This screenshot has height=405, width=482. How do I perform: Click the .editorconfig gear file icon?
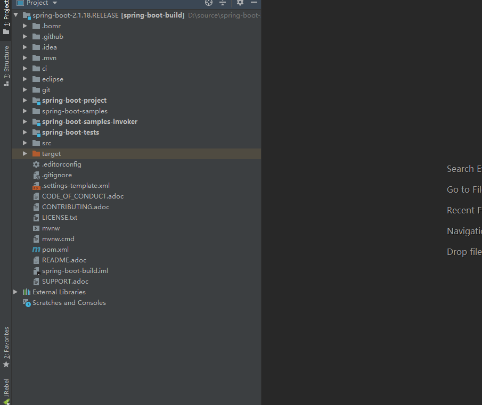tap(36, 164)
